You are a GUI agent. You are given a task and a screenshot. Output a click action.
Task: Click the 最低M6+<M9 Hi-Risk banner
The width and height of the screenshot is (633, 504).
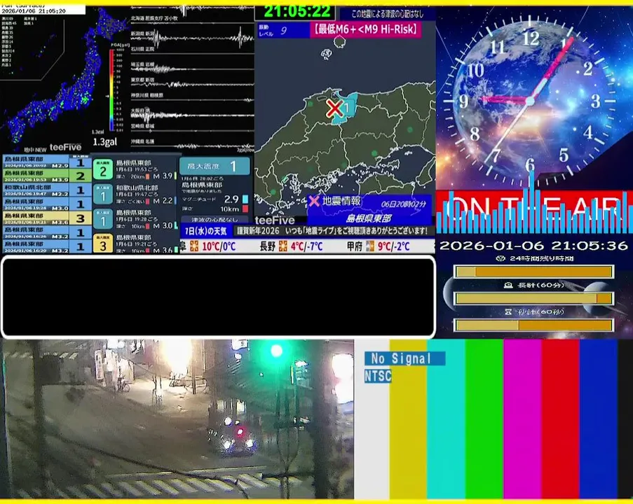(365, 29)
